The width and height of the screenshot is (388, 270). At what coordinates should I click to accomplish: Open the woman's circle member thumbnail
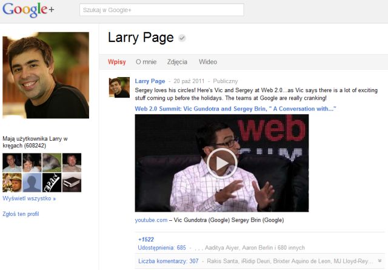tap(32, 163)
